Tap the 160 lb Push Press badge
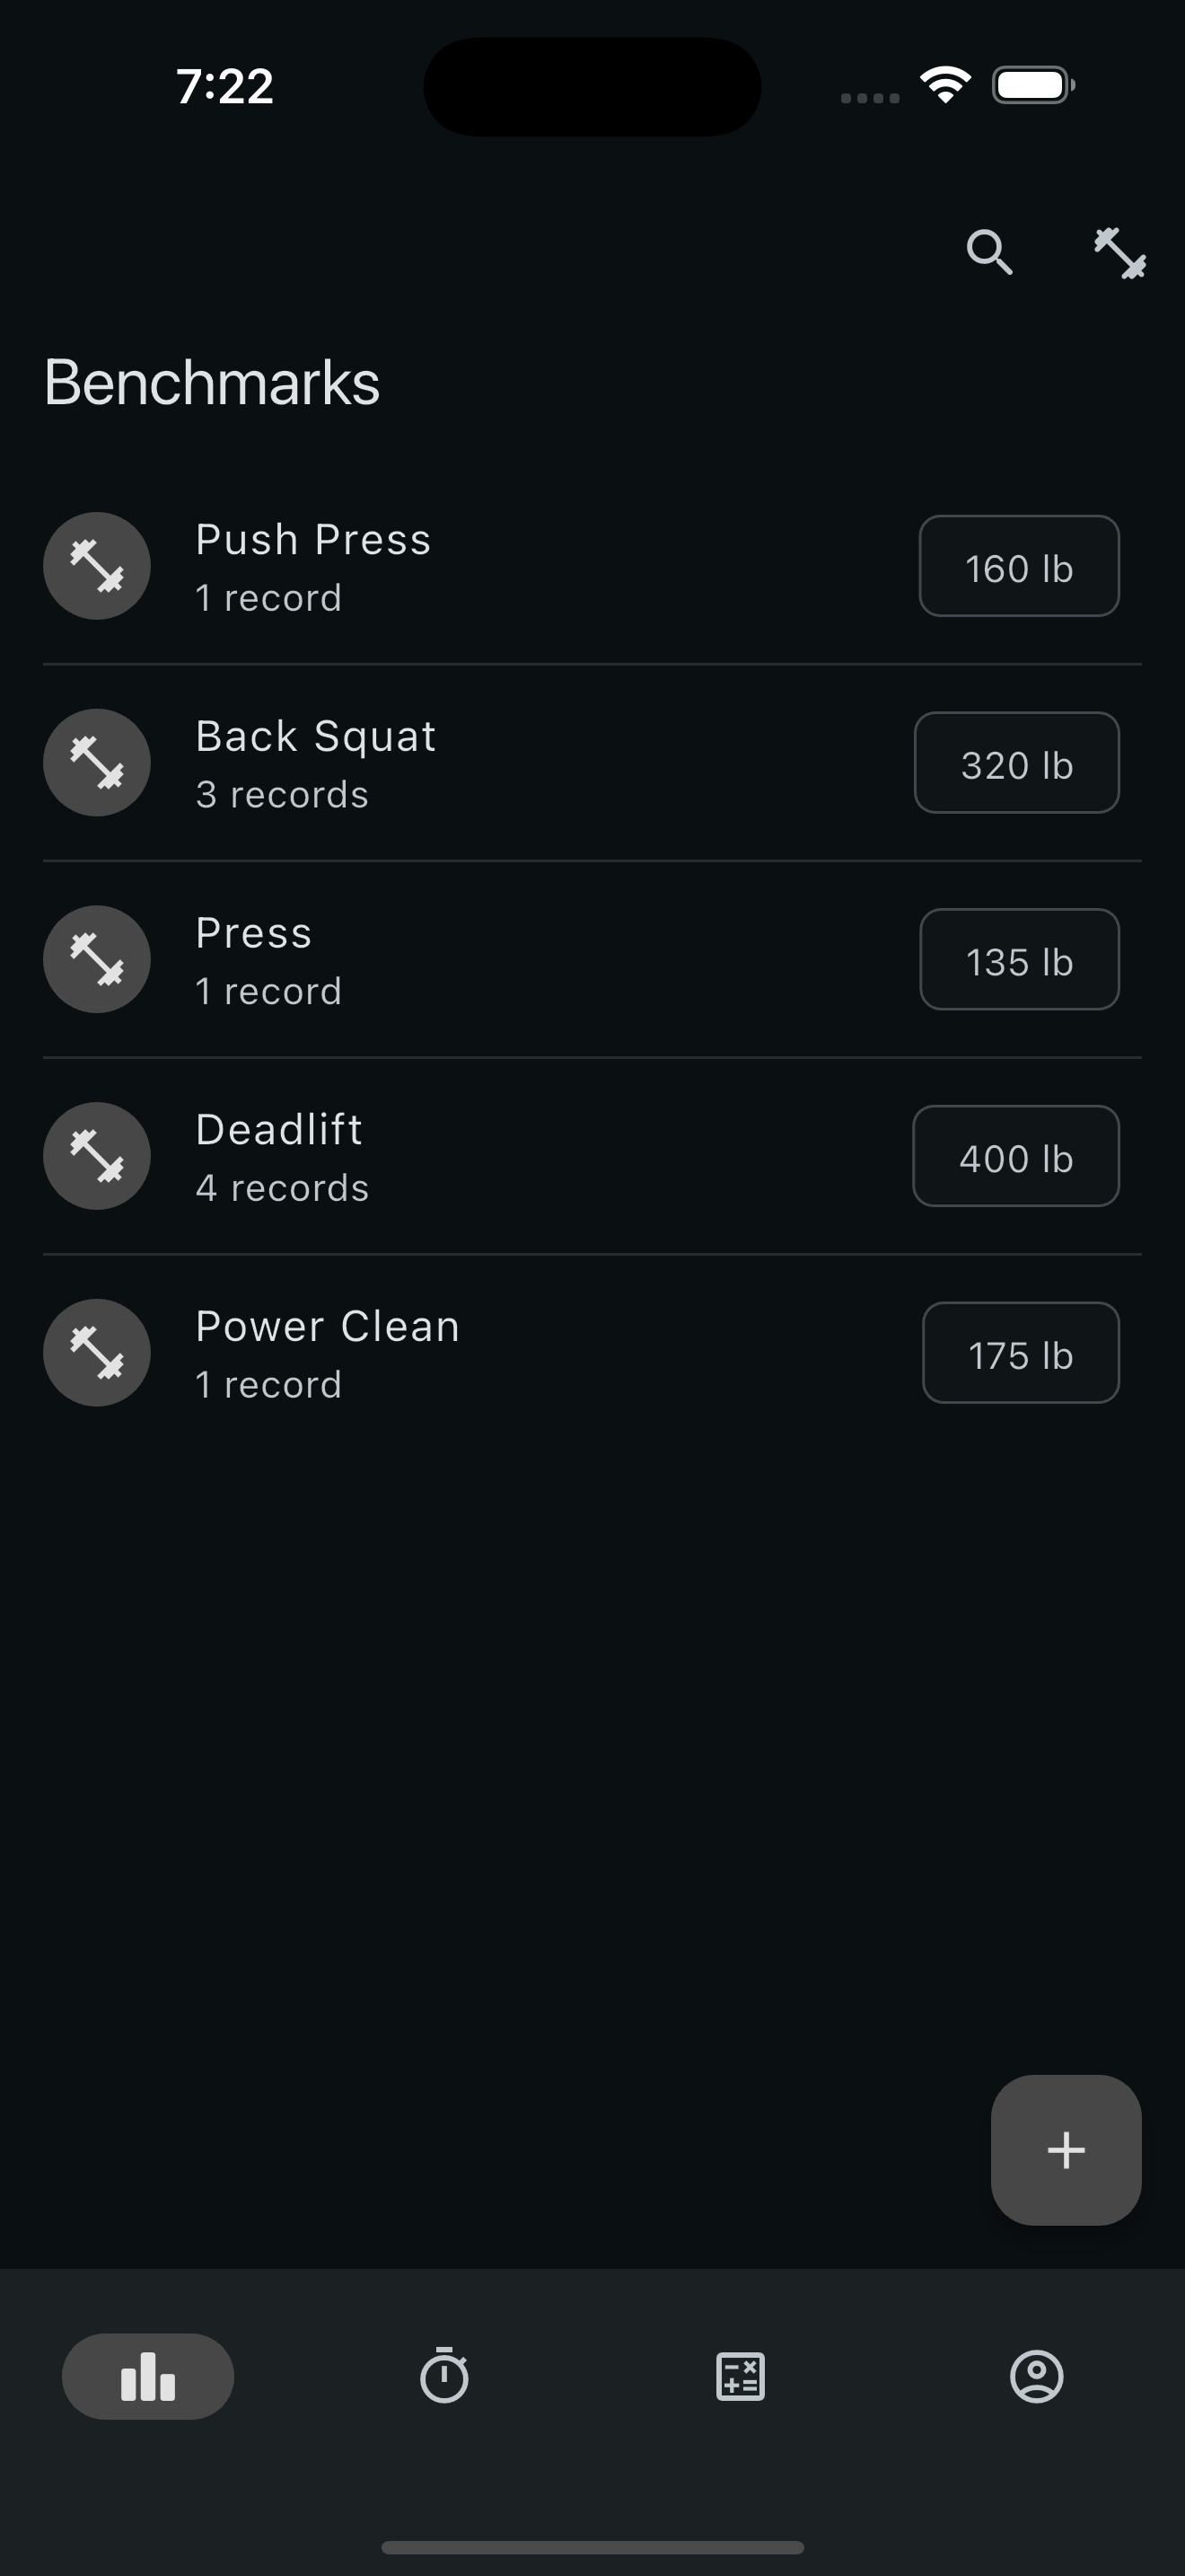 [x=1018, y=567]
